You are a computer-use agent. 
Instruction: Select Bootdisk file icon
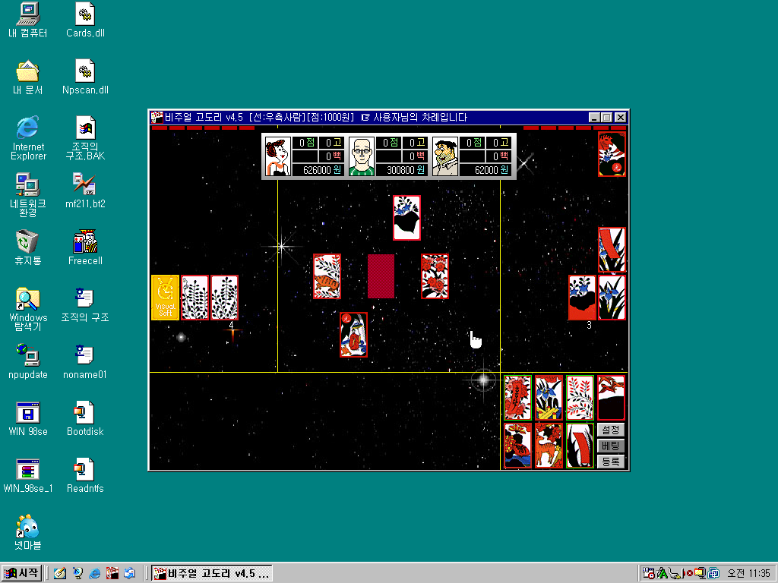[85, 418]
